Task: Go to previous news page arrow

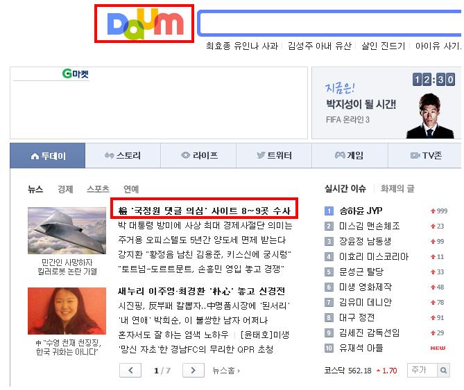Action: (x=130, y=370)
